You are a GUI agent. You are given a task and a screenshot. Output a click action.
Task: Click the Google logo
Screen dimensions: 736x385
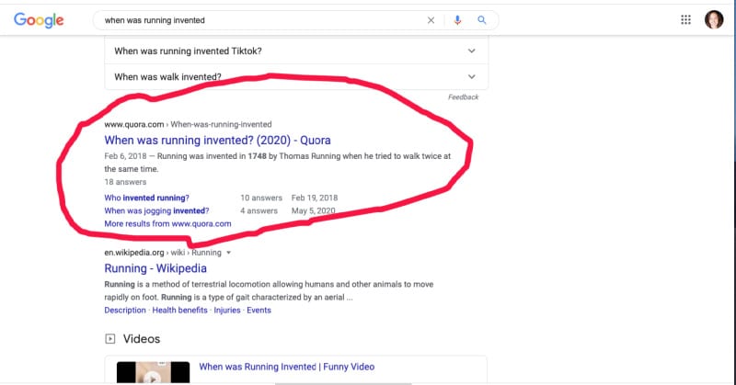click(39, 20)
